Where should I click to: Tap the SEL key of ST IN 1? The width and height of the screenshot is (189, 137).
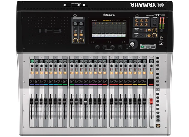coord(75,24)
